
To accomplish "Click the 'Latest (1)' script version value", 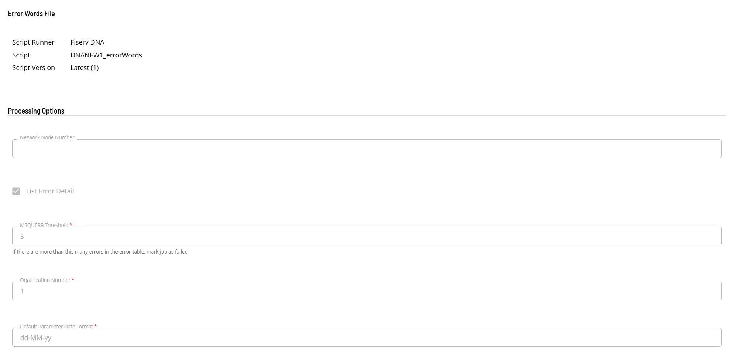I will tap(84, 68).
